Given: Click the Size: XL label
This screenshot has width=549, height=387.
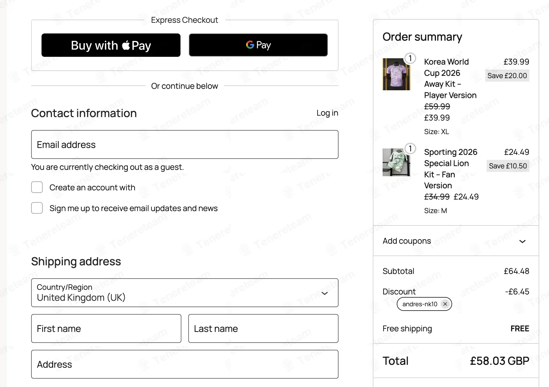Looking at the screenshot, I should (x=437, y=131).
